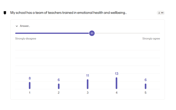The image size is (176, 110).
Task: Click the unfilled grey portion of slider track
Action: click(127, 33)
